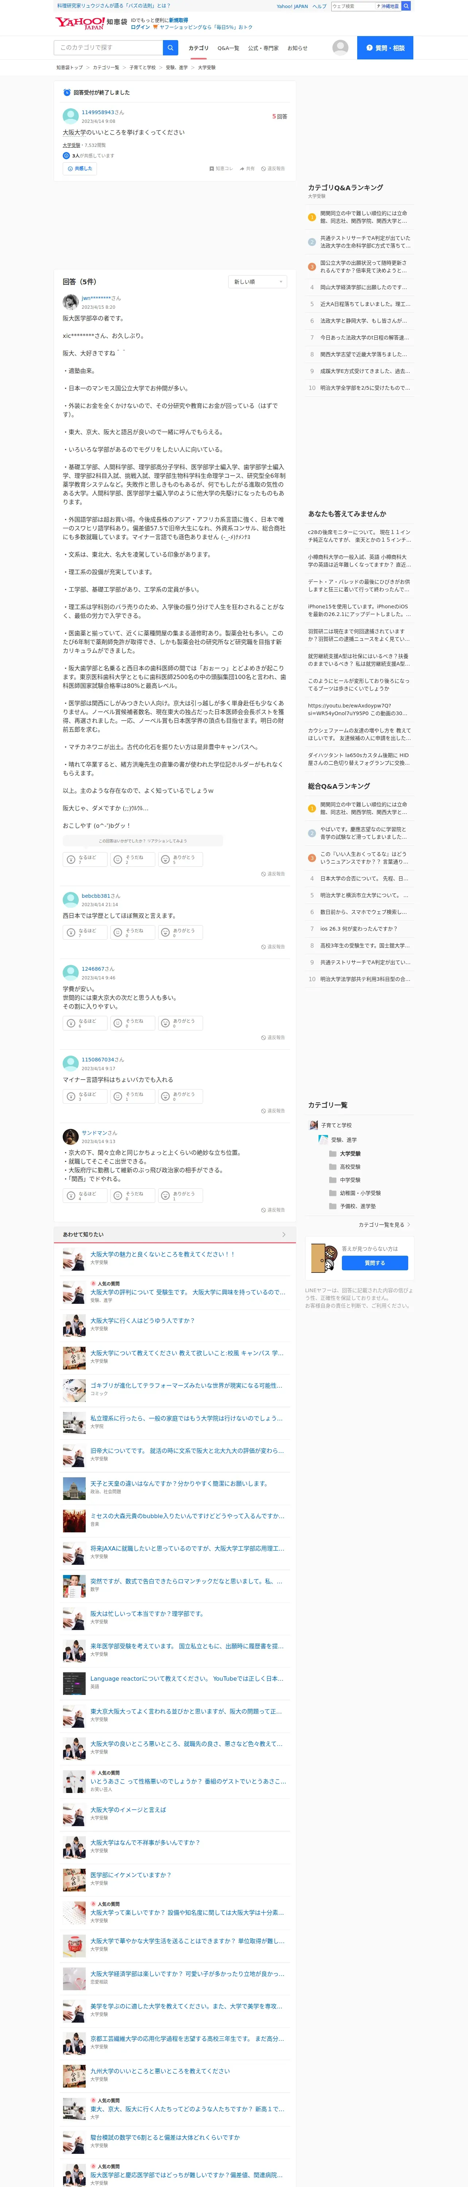
Task: Click 違反報告 under サンドマン's answer
Action: point(273,1210)
